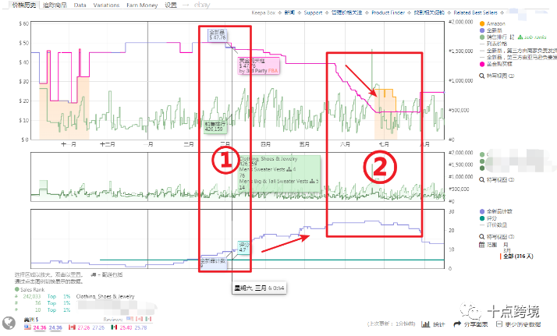Click Mexico flag next to Reviews
This screenshot has height=336, width=557.
point(148,319)
